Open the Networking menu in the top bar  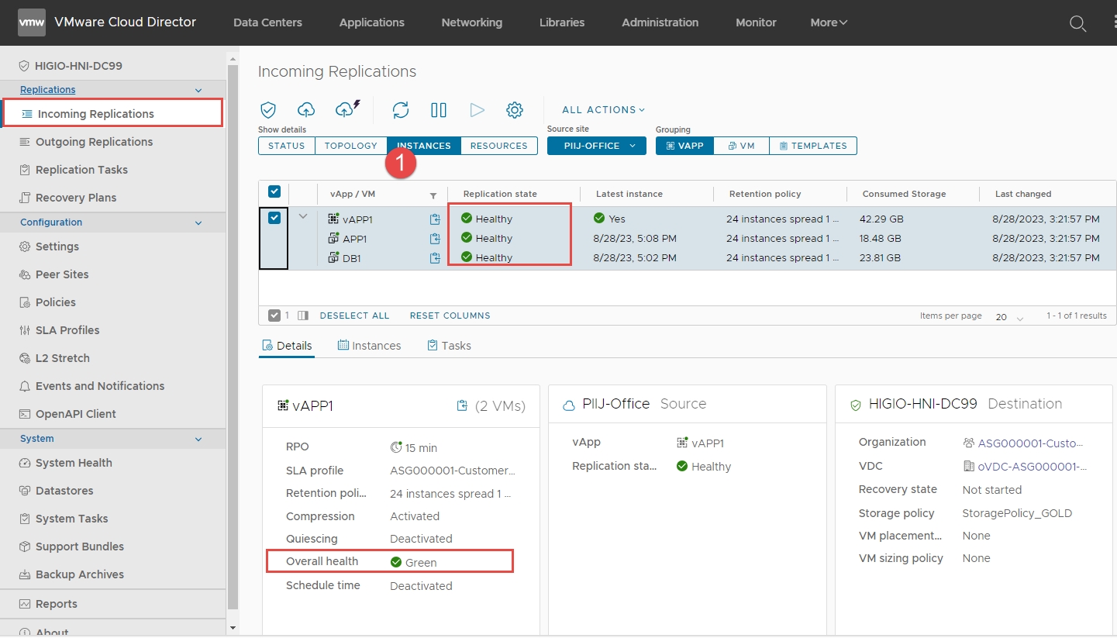(x=471, y=22)
